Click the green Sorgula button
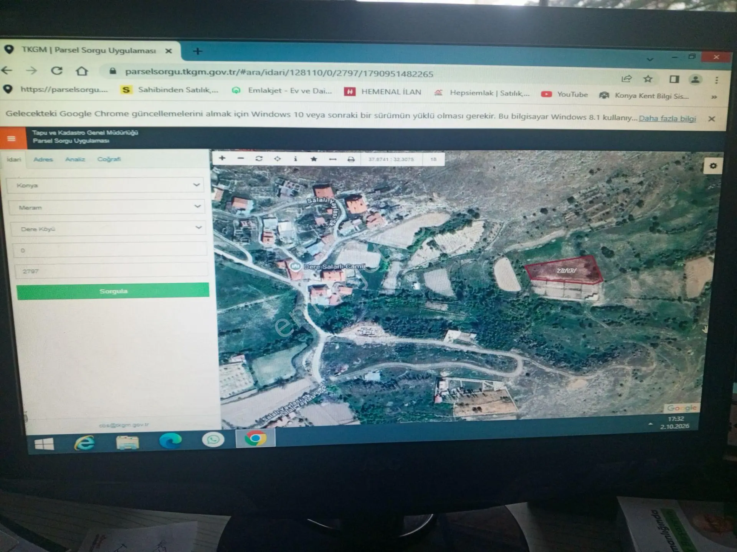The image size is (737, 552). (x=113, y=291)
